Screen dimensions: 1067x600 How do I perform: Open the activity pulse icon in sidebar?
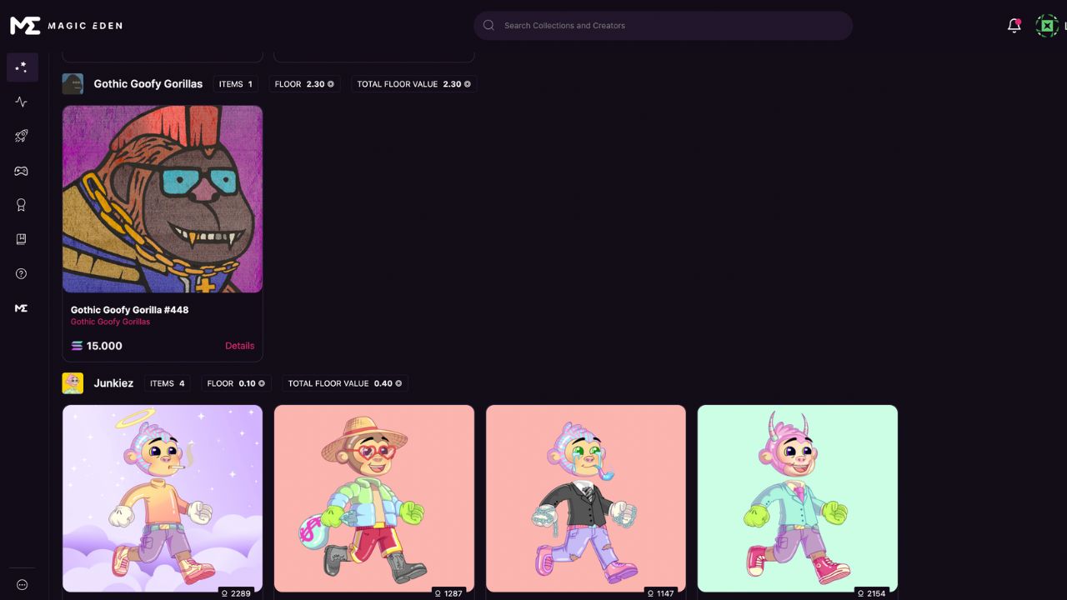coord(22,102)
